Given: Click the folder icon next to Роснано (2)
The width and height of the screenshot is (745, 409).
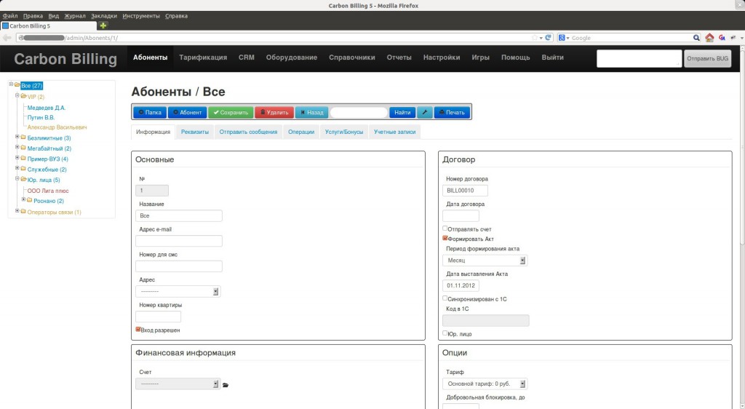Looking at the screenshot, I should click(x=29, y=200).
